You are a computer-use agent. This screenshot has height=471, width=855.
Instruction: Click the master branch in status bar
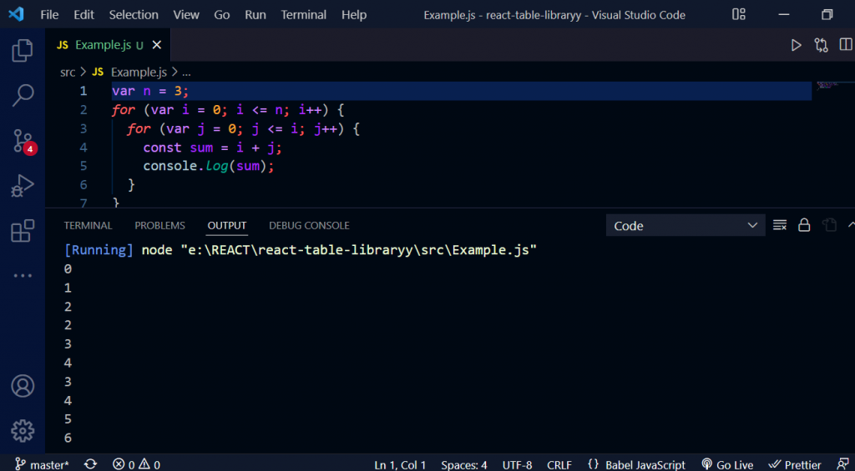click(43, 464)
